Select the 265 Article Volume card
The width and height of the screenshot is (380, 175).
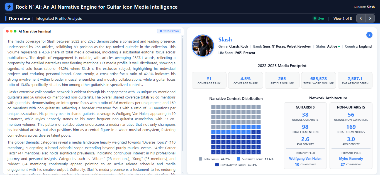pos(282,80)
